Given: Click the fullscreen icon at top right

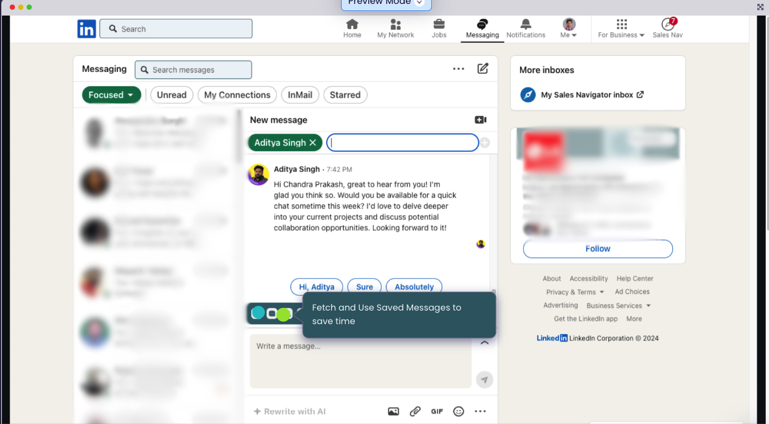Looking at the screenshot, I should point(760,6).
